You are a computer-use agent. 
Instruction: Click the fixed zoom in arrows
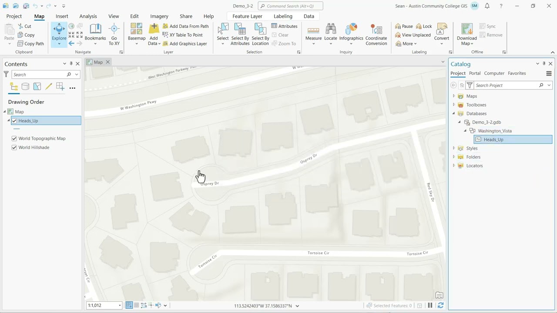(71, 35)
